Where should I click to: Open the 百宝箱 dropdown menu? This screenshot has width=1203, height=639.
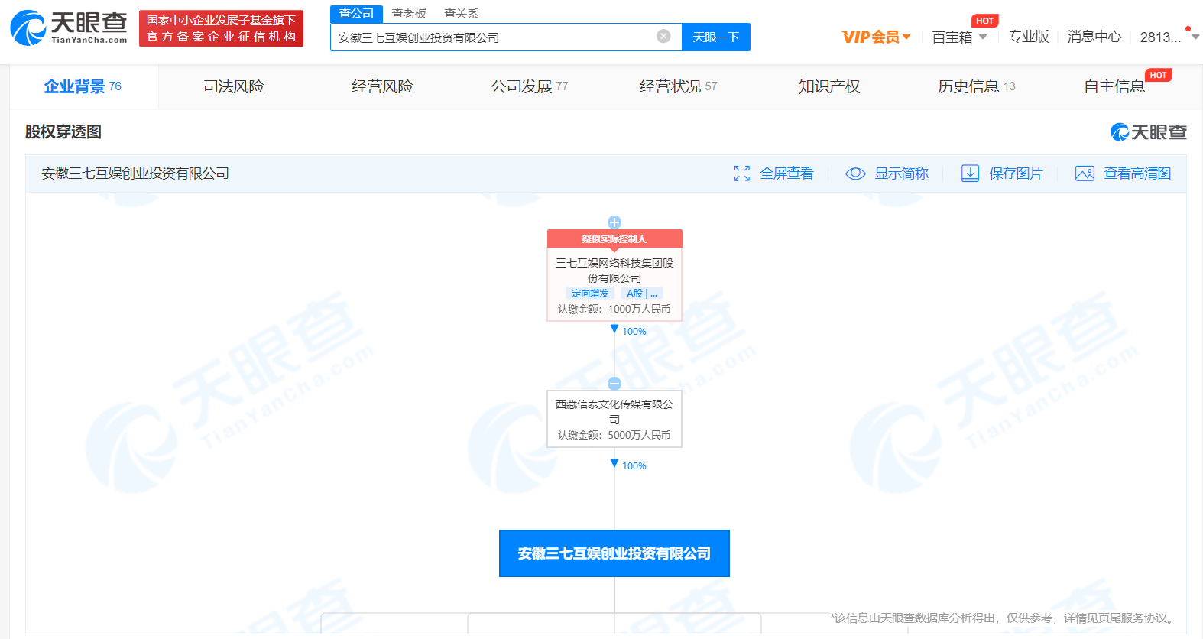pos(959,37)
